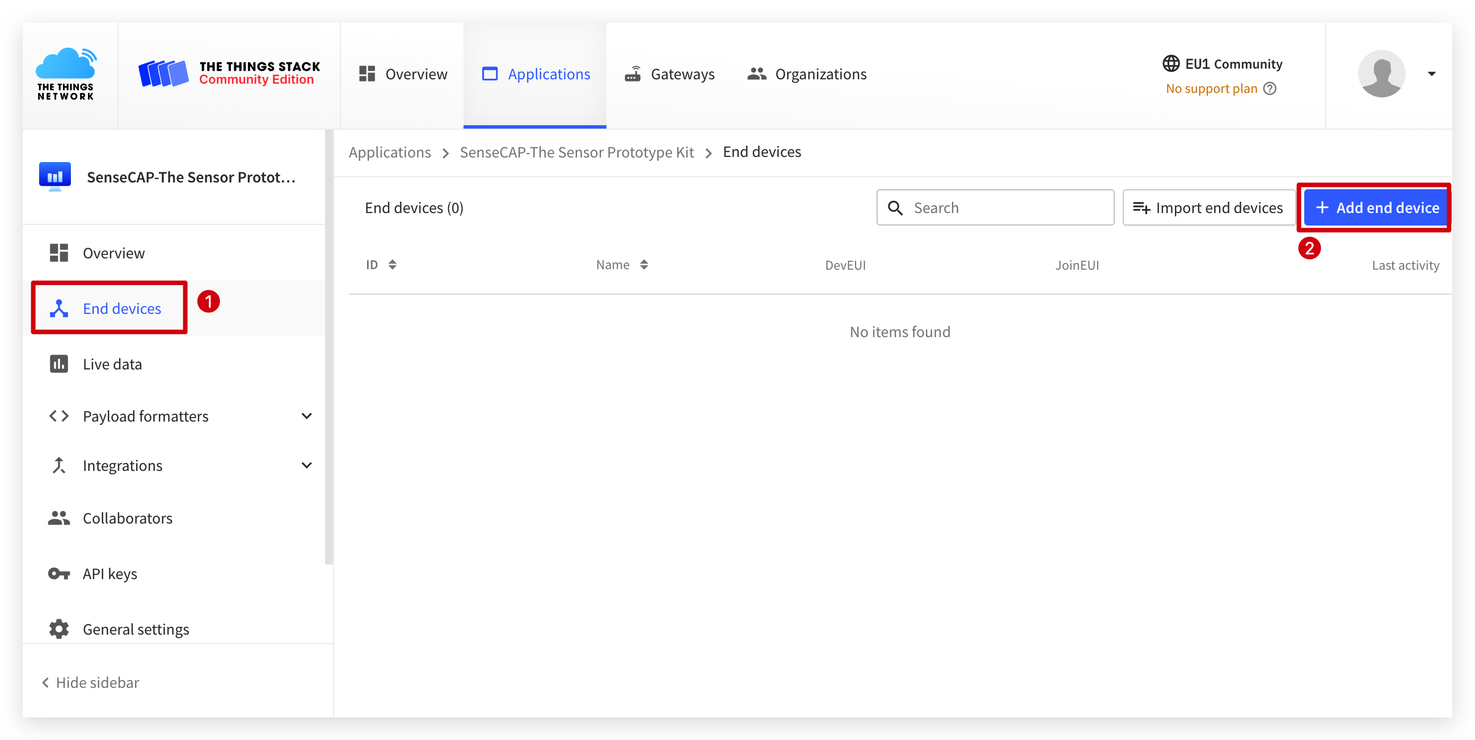The width and height of the screenshot is (1475, 740).
Task: Open SenseCAP-The Sensor Prototype Kit breadcrumb
Action: pyautogui.click(x=576, y=152)
